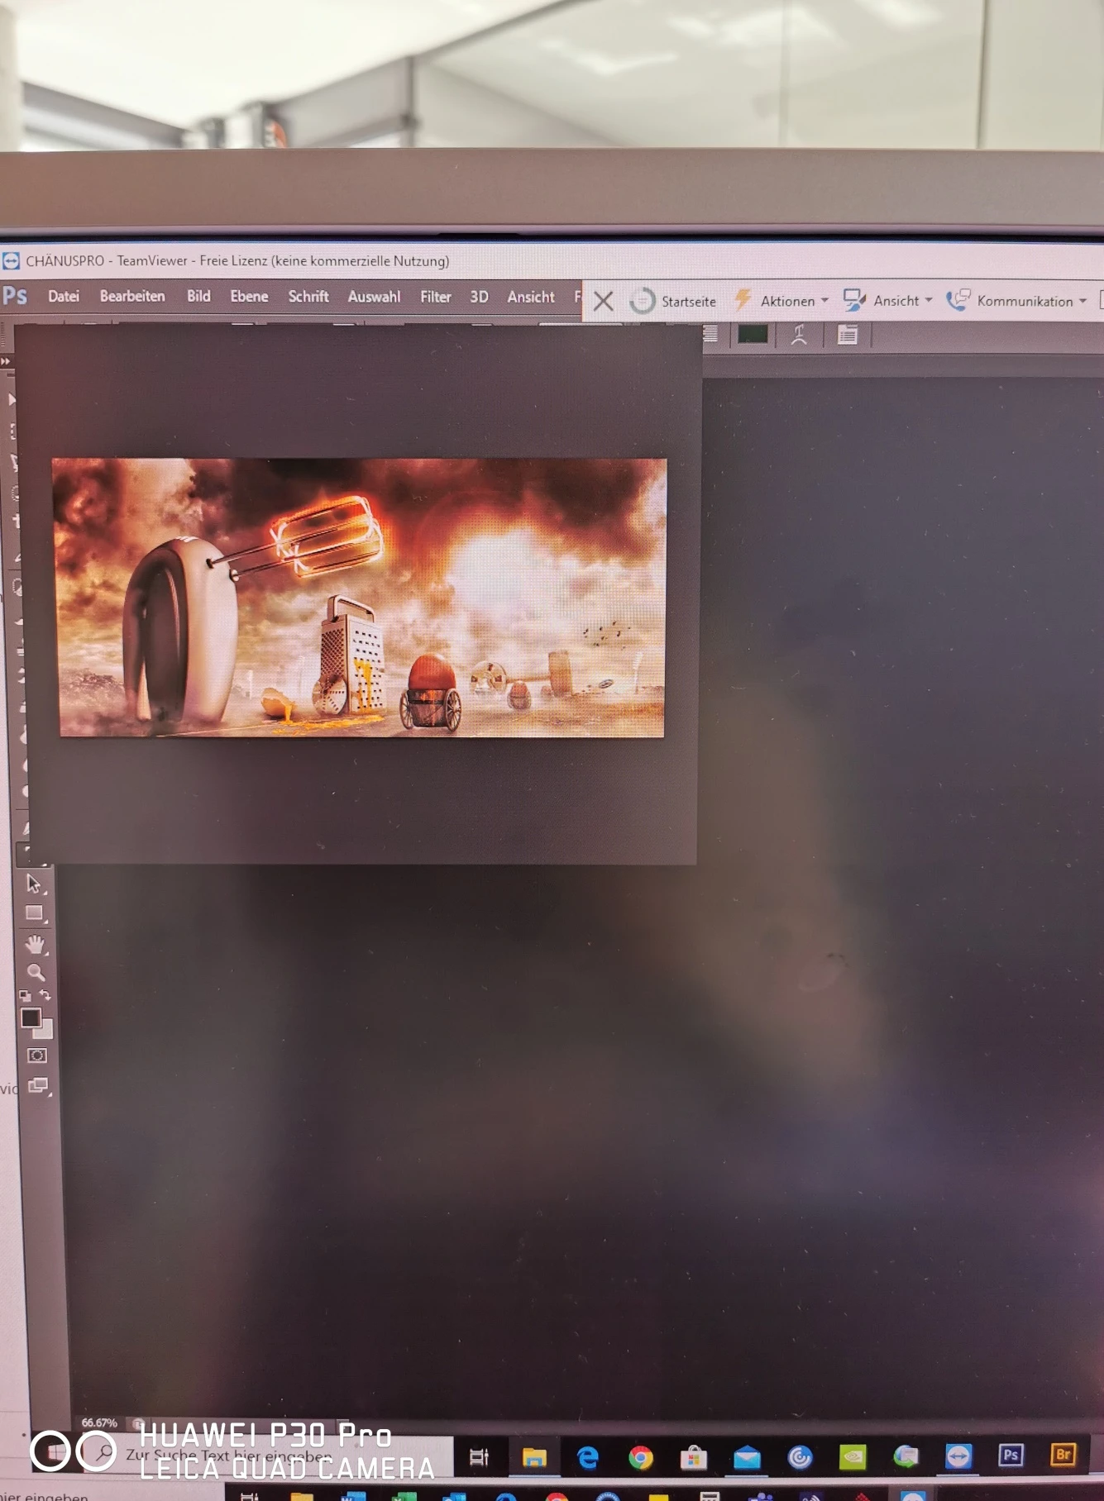Open the Datei menu
1104x1501 pixels.
tap(64, 296)
